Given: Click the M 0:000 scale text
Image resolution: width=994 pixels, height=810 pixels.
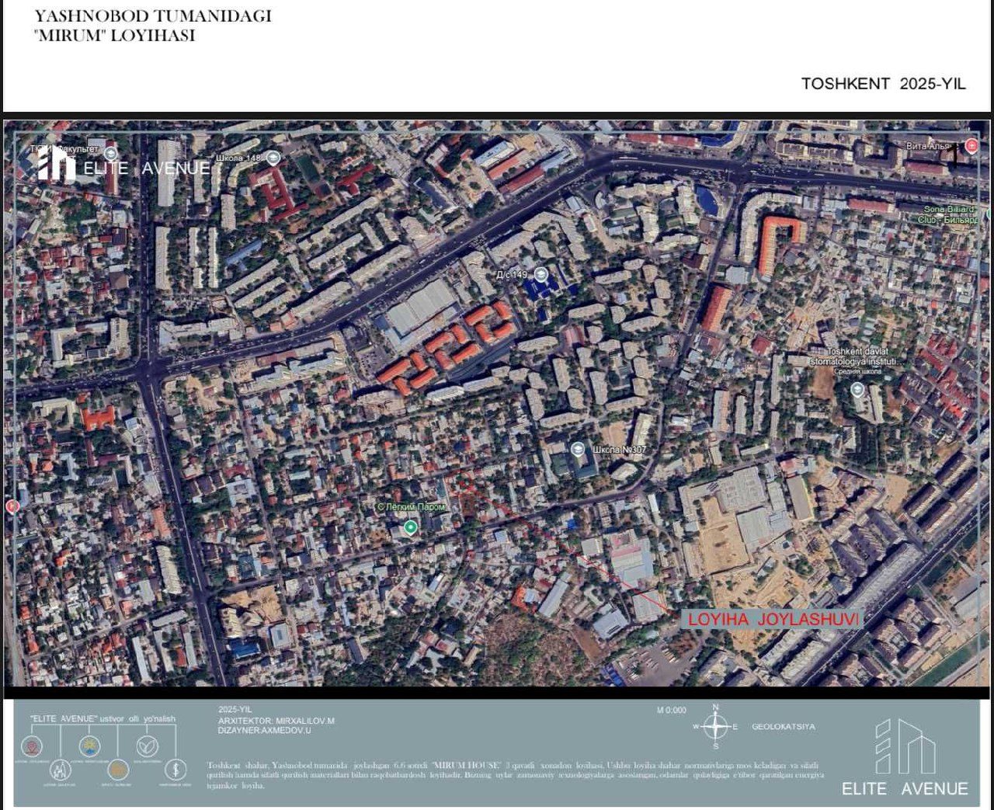Looking at the screenshot, I should [x=672, y=711].
